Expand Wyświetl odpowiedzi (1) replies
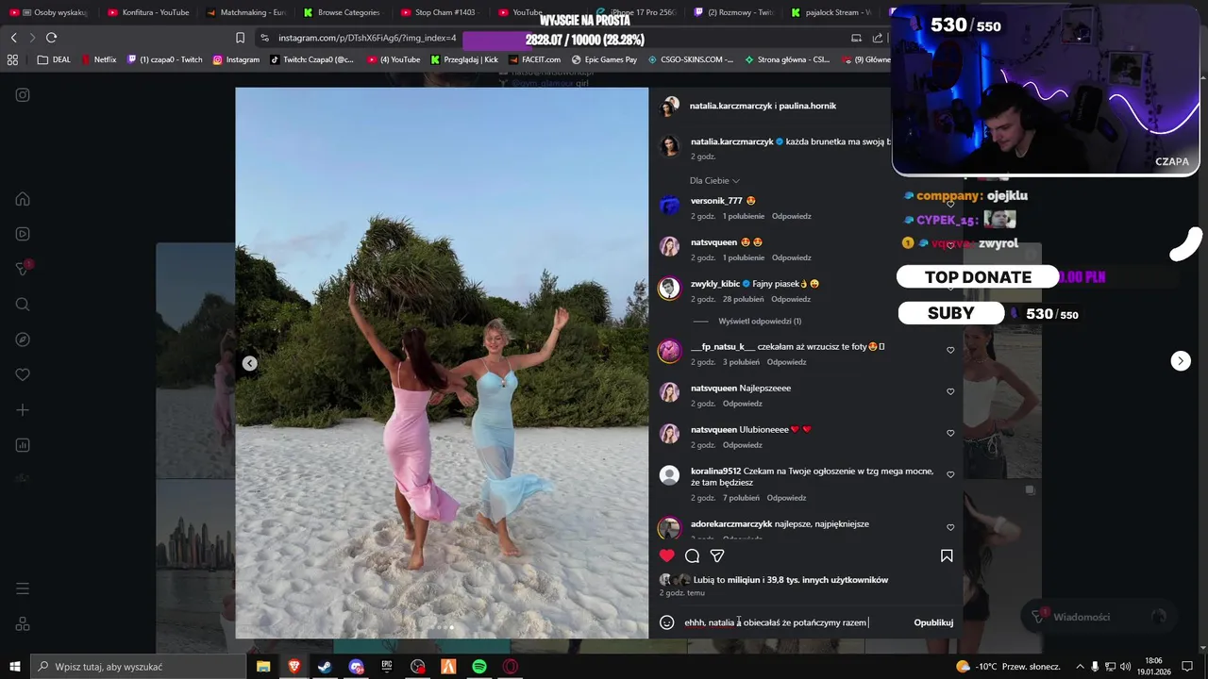 [x=760, y=321]
